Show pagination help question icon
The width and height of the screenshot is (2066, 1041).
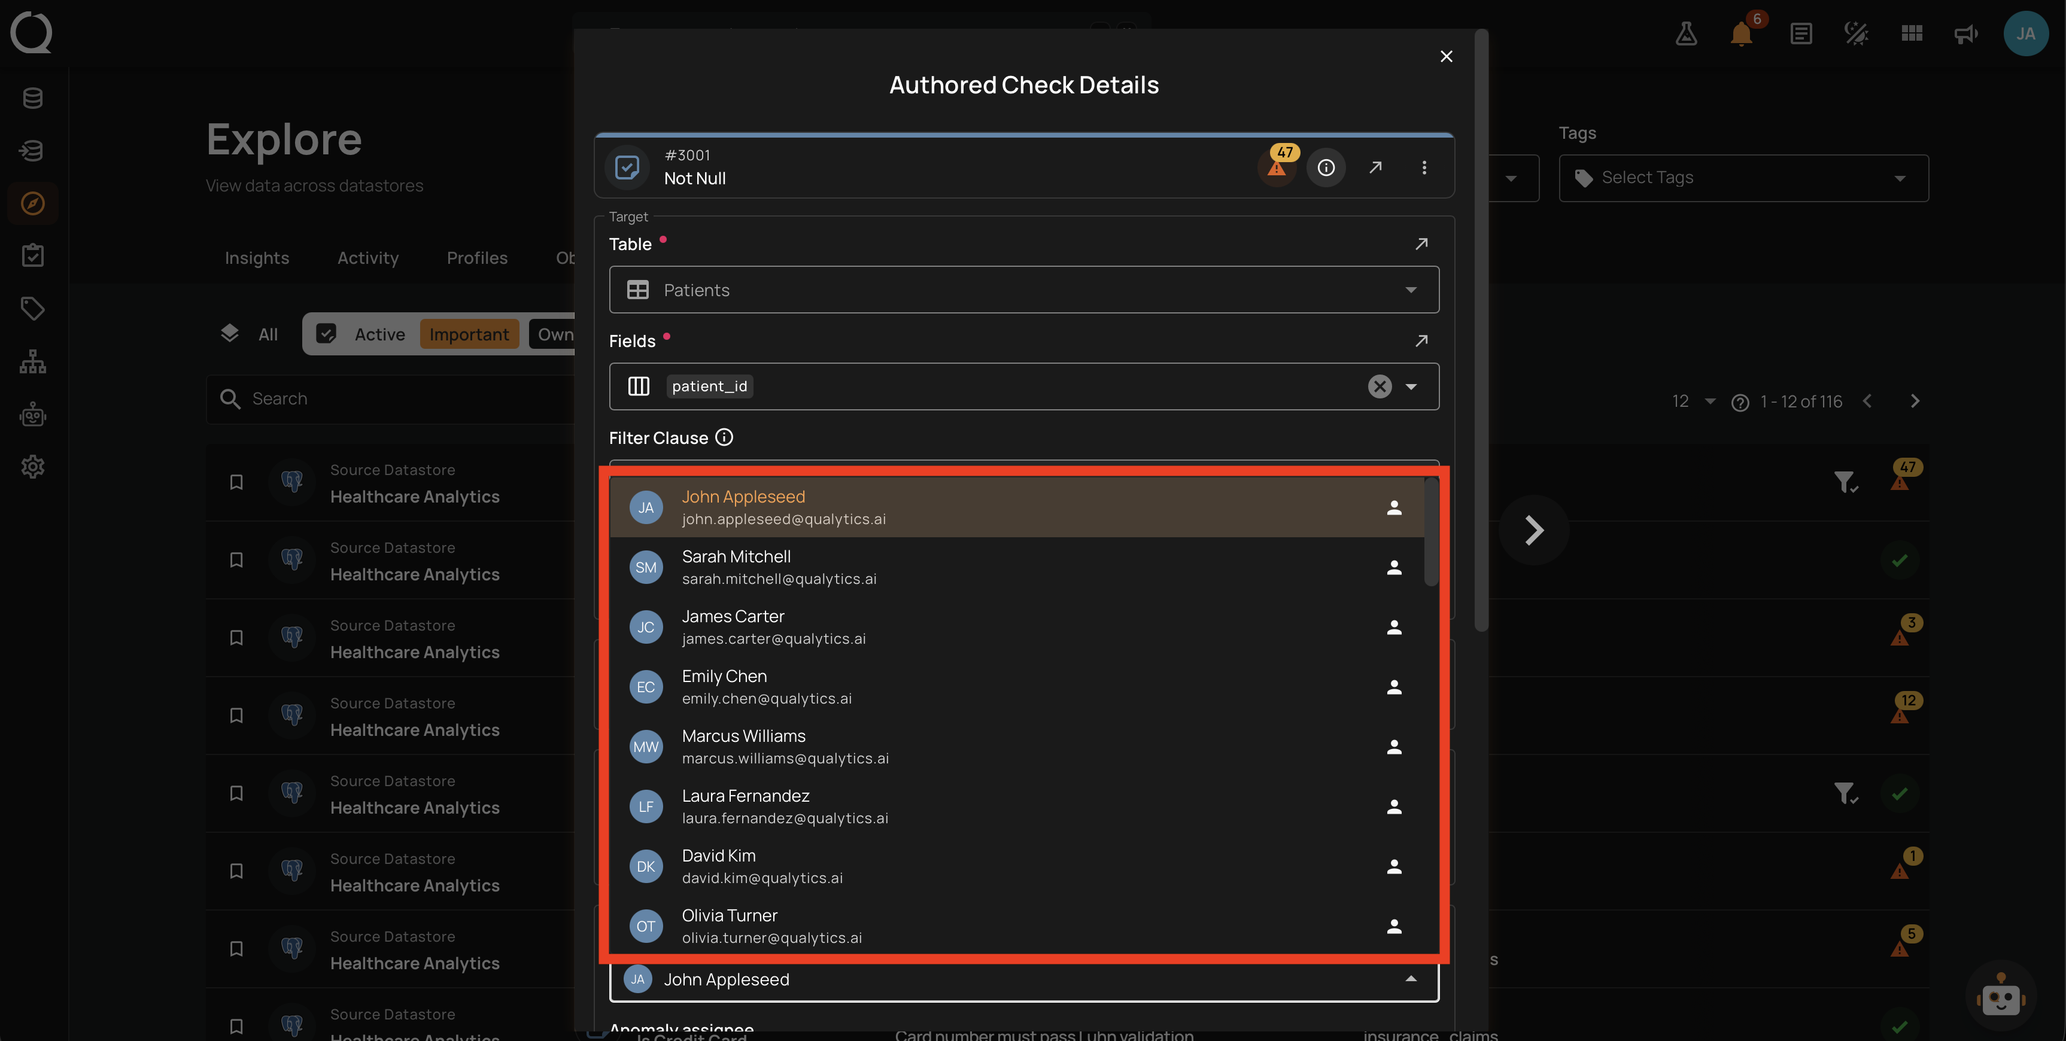click(1740, 403)
